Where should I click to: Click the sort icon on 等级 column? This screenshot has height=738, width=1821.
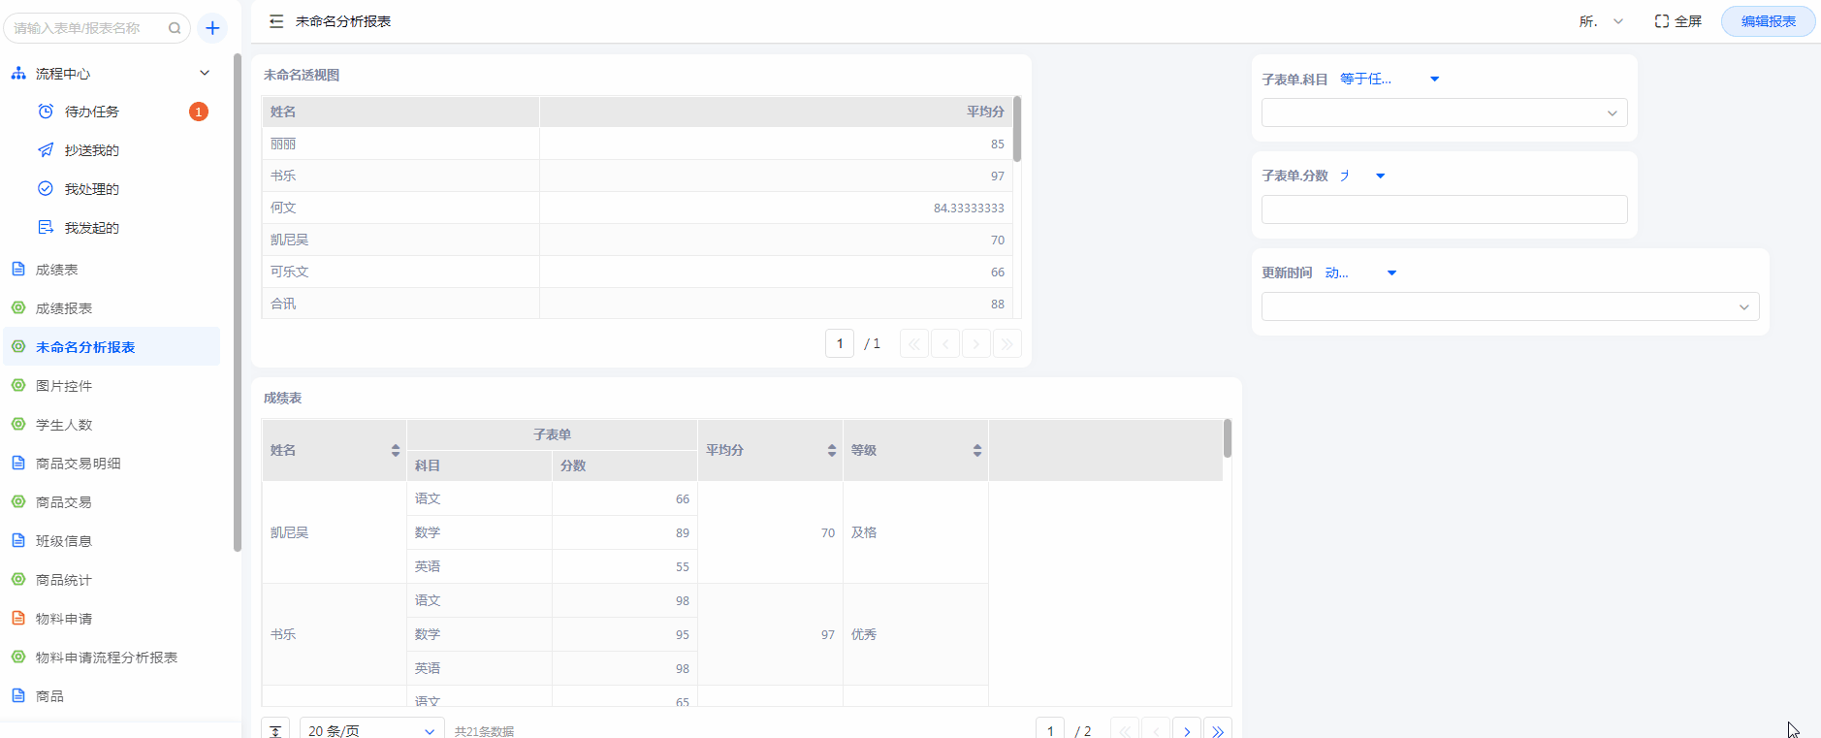click(x=977, y=450)
